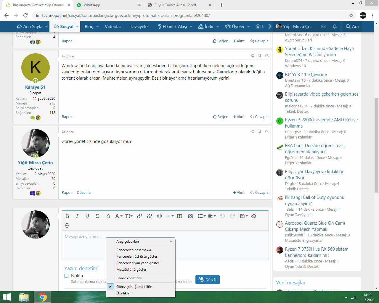Screen dimensions: 379x303
Task: Redo edit in editor
Action: pos(233,216)
